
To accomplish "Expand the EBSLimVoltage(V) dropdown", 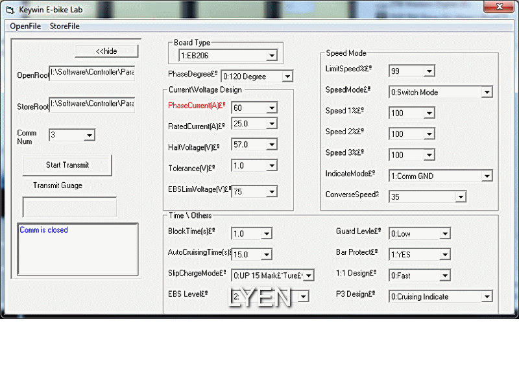I will [272, 191].
